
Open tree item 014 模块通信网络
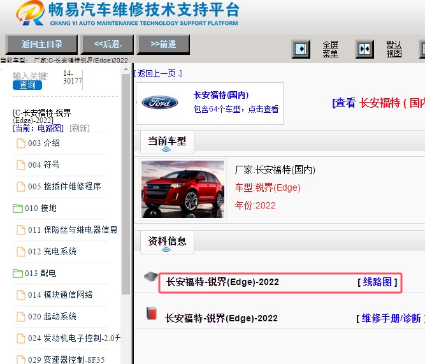60,295
